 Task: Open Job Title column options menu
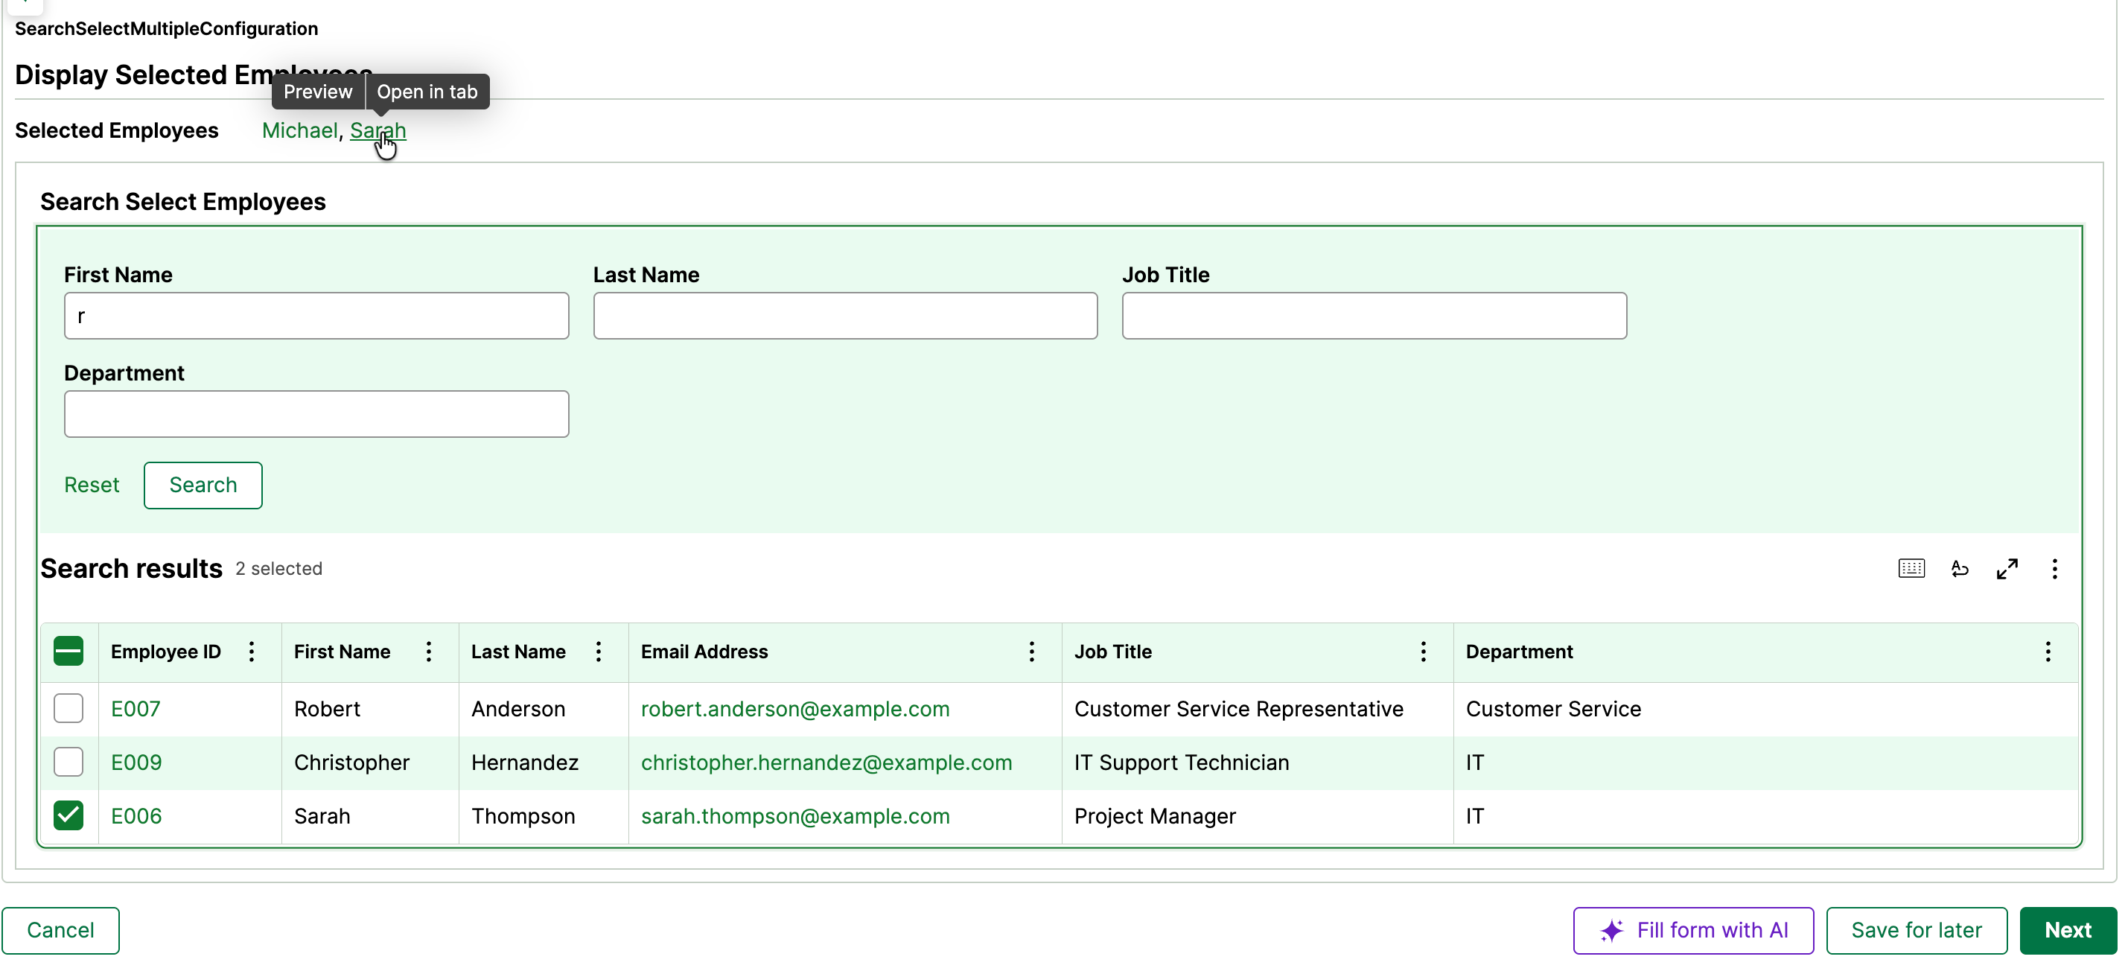click(x=1423, y=652)
